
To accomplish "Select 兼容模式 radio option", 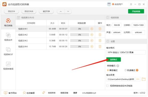I will pos(112,70).
